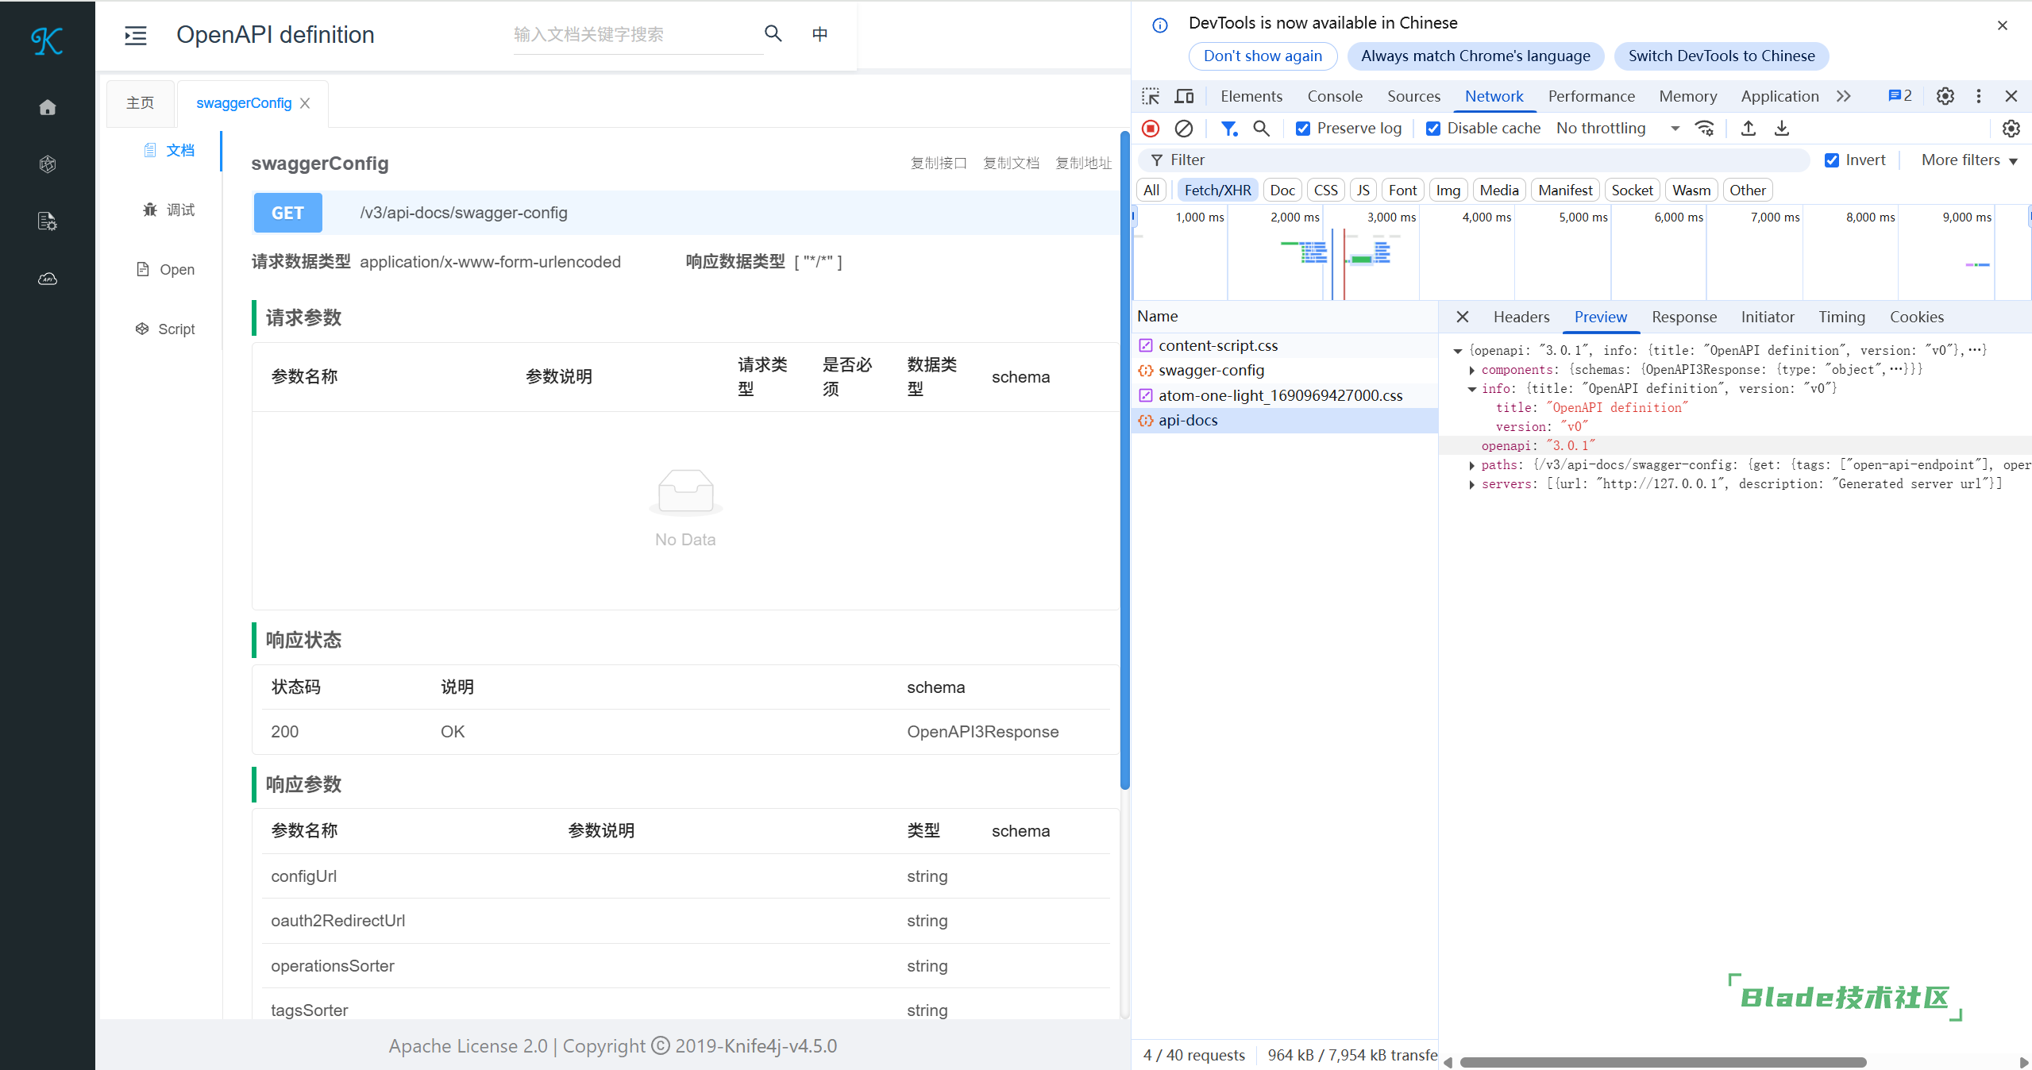Toggle the sidebar collapse menu icon
Image resolution: width=2032 pixels, height=1070 pixels.
(136, 35)
